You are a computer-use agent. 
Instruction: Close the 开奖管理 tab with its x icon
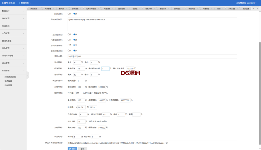click(x=54, y=9)
